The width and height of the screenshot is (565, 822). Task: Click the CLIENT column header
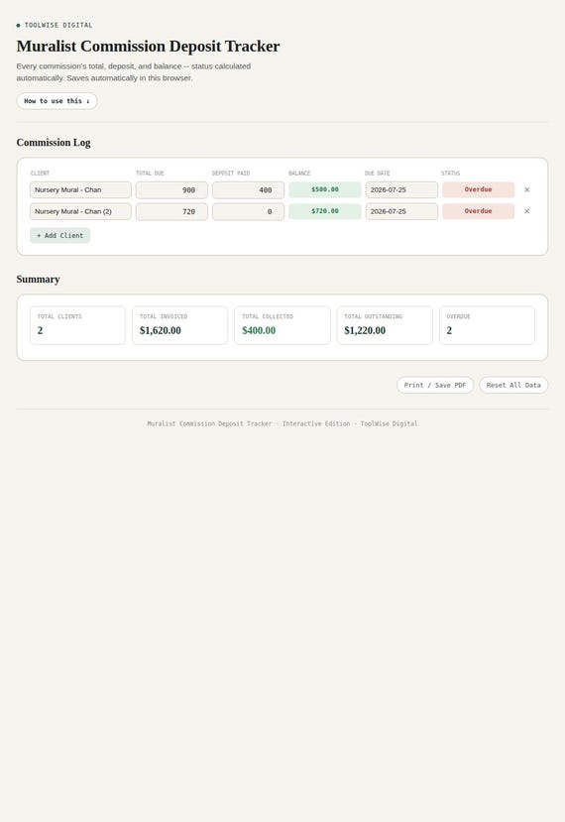click(x=40, y=173)
